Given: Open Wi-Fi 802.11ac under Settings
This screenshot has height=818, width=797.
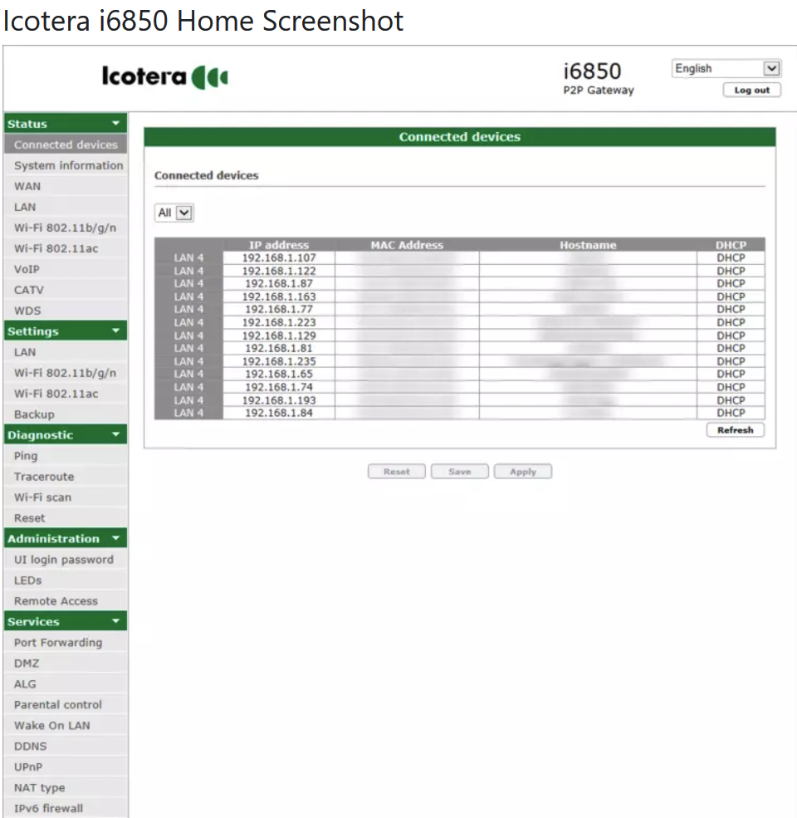Looking at the screenshot, I should (66, 394).
